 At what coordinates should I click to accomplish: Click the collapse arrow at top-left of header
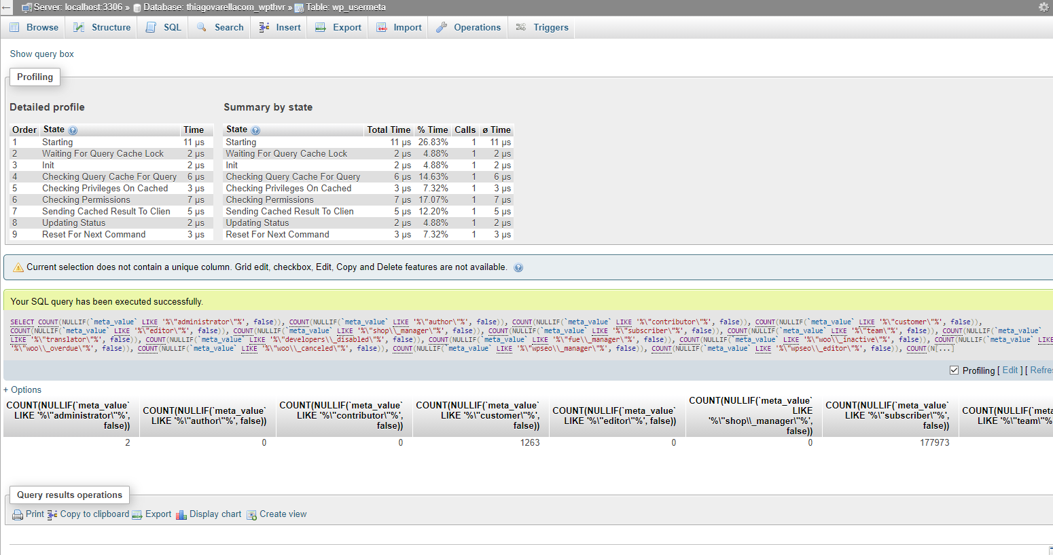7,7
